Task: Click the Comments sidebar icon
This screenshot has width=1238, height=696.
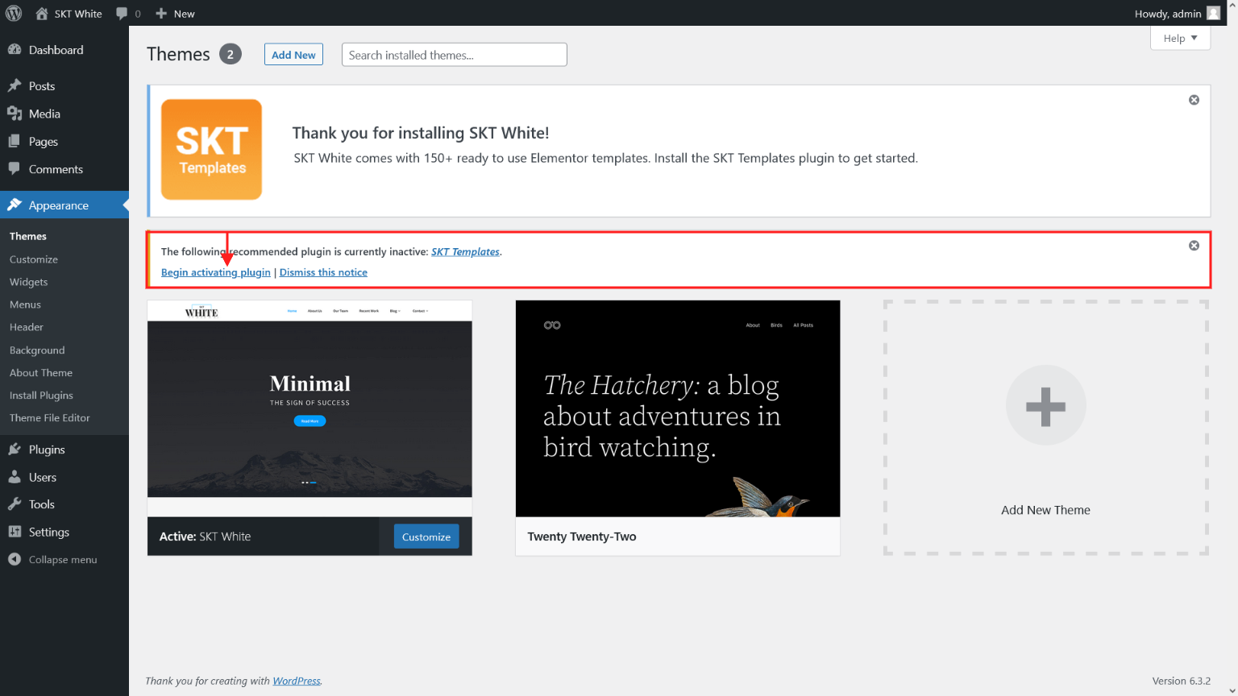Action: click(15, 168)
